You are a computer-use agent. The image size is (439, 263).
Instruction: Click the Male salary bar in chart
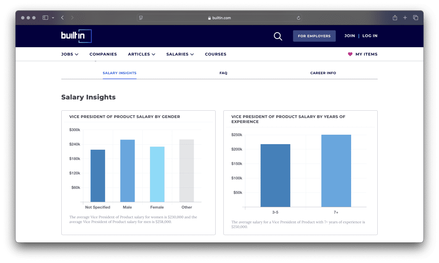pyautogui.click(x=127, y=171)
